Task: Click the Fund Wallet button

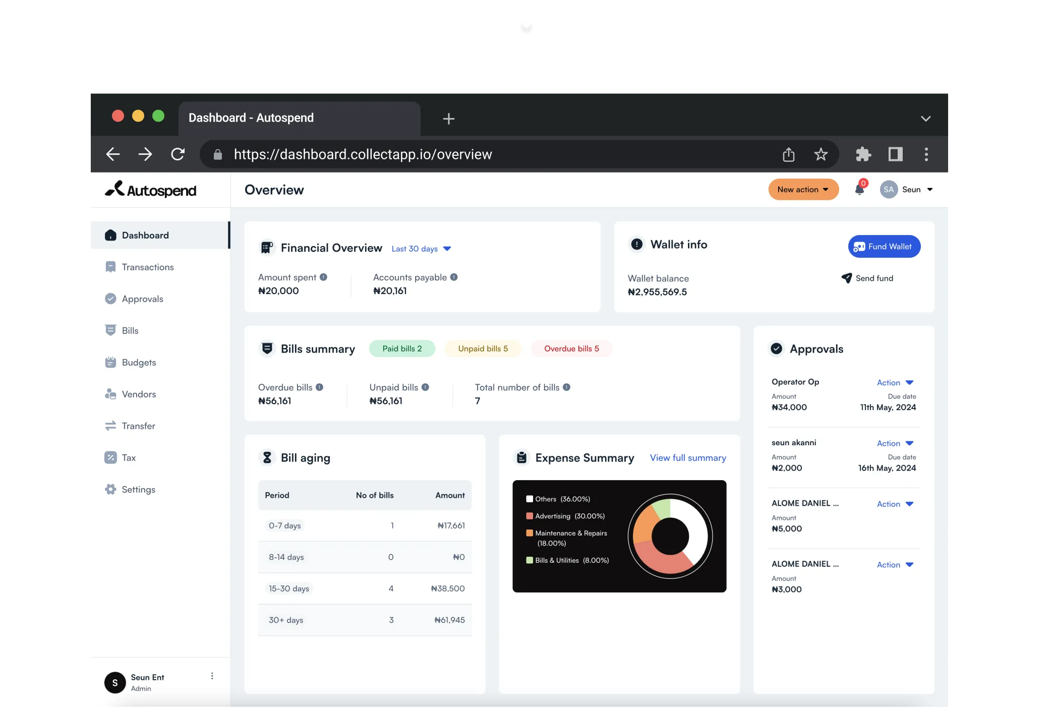Action: [x=883, y=246]
